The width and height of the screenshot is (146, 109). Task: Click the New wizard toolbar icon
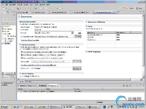point(4,8)
